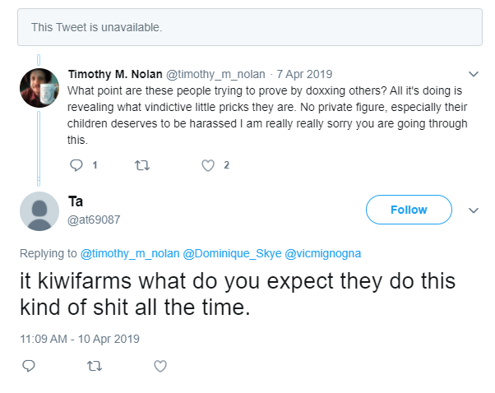Open options chevron on Timothy's tweet

474,74
